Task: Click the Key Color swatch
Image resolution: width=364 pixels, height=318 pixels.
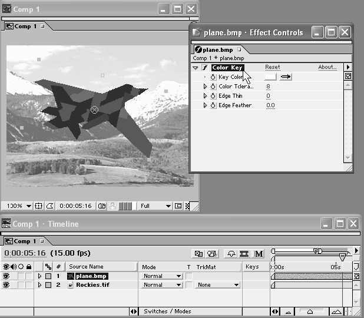Action: [x=270, y=77]
